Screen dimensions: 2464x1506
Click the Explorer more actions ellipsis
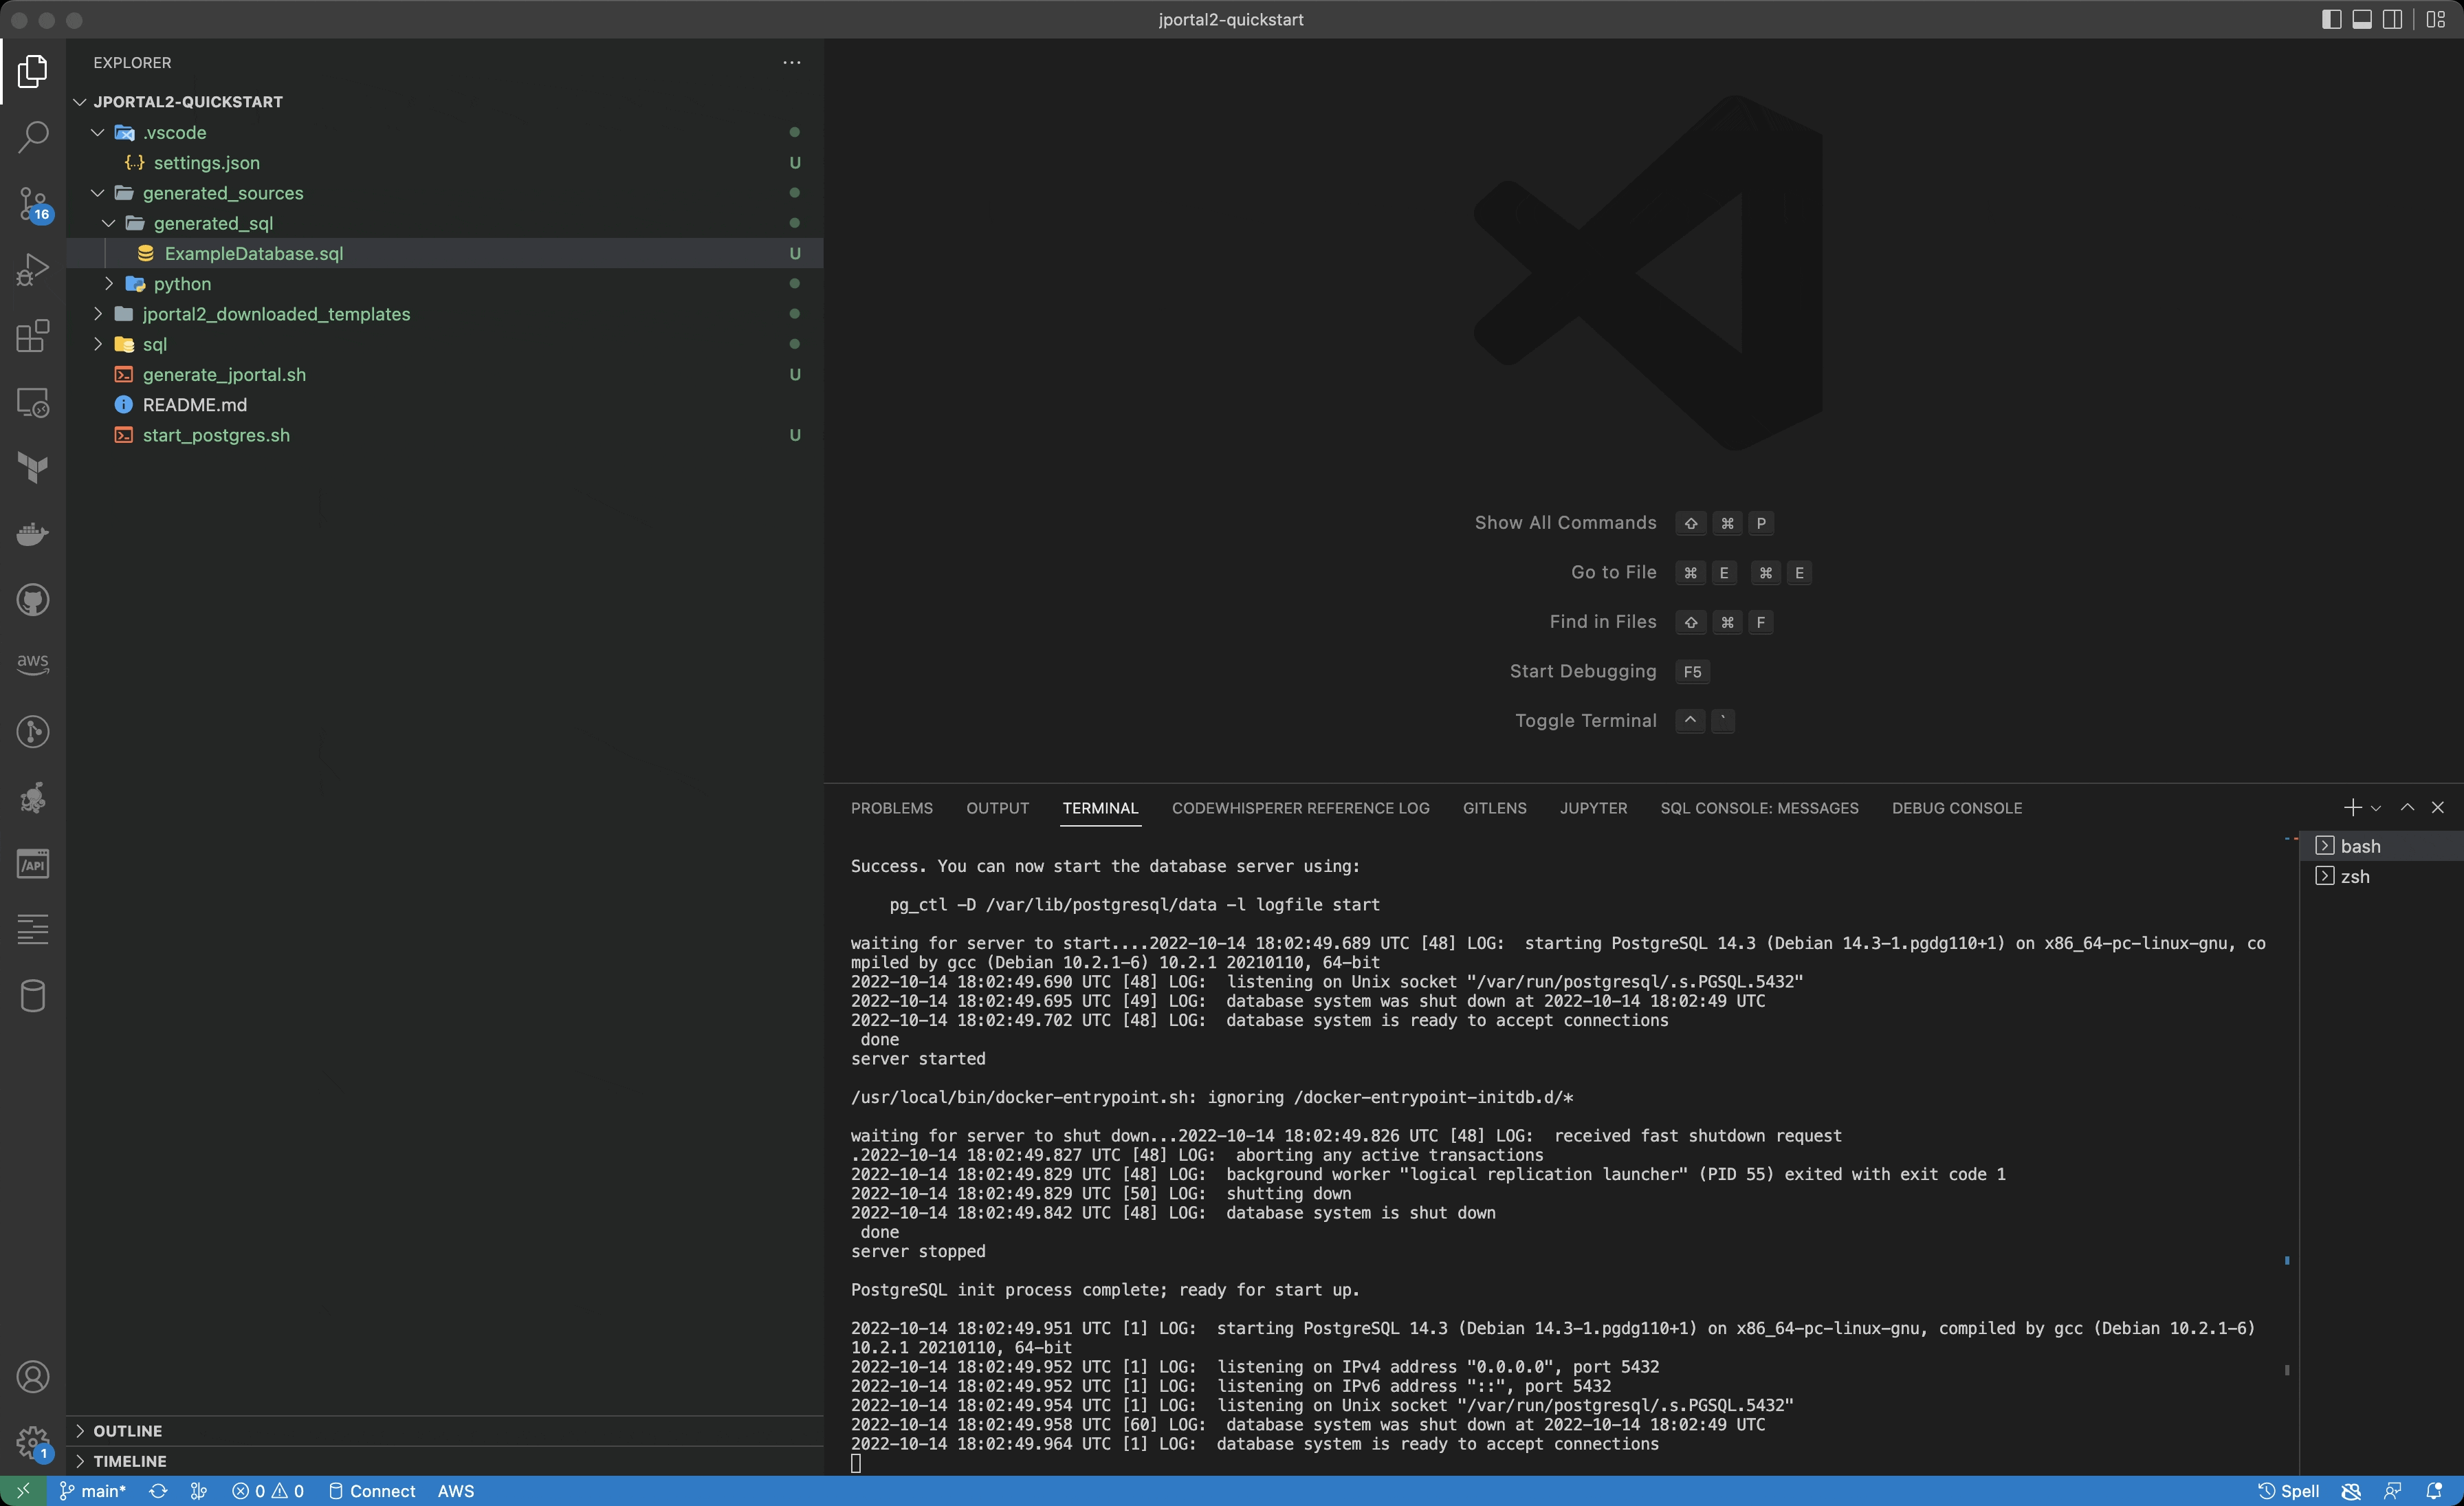[x=792, y=62]
